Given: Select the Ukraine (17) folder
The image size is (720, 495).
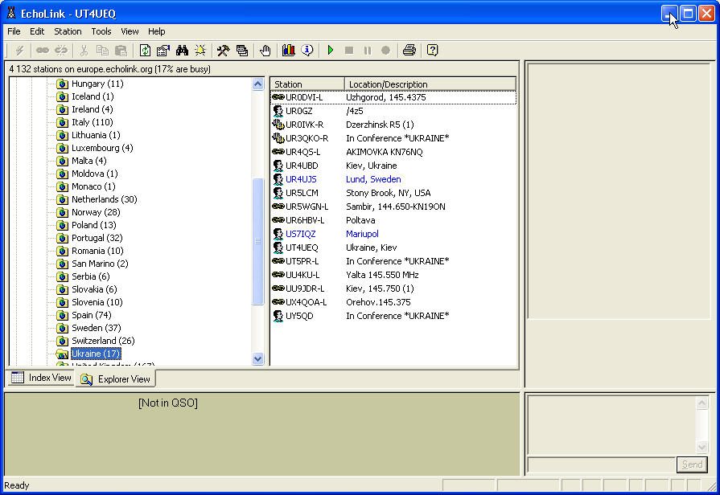Looking at the screenshot, I should (96, 354).
